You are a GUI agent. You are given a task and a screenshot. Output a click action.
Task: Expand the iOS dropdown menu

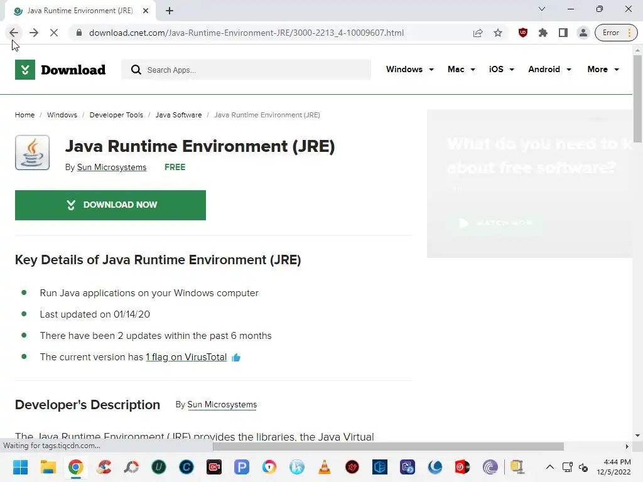point(501,69)
